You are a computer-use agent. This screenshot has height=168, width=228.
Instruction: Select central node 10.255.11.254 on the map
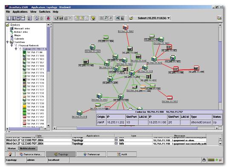pyautogui.click(x=132, y=73)
